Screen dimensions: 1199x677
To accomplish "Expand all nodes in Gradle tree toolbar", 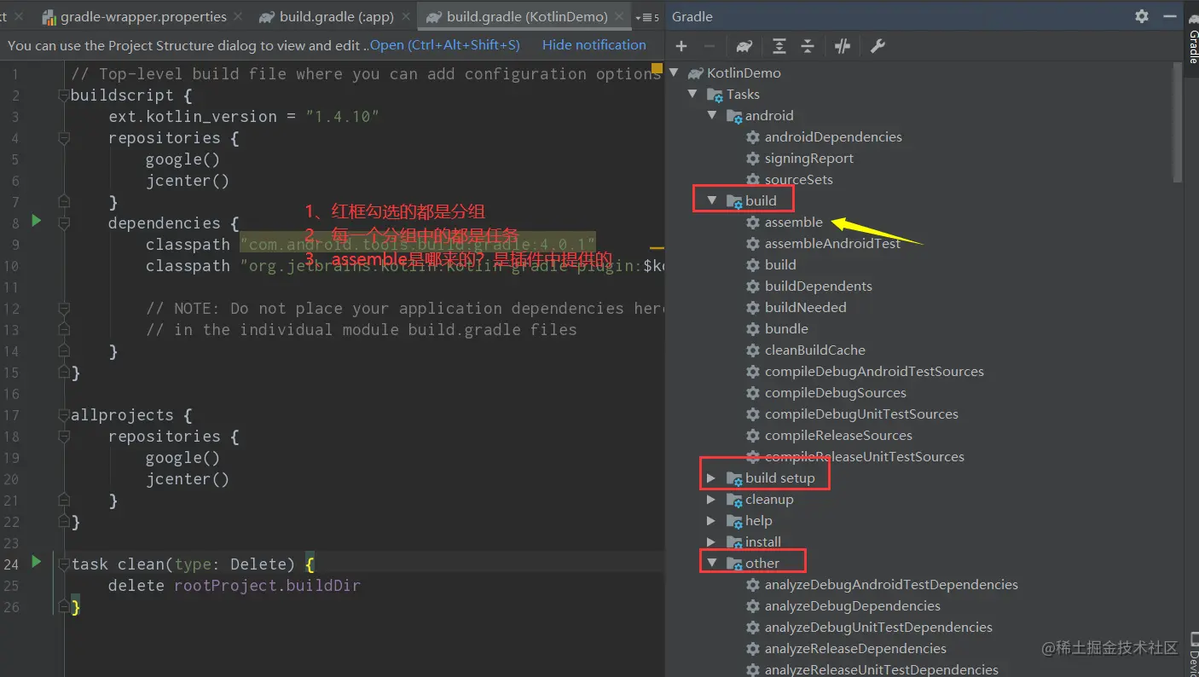I will [x=779, y=46].
